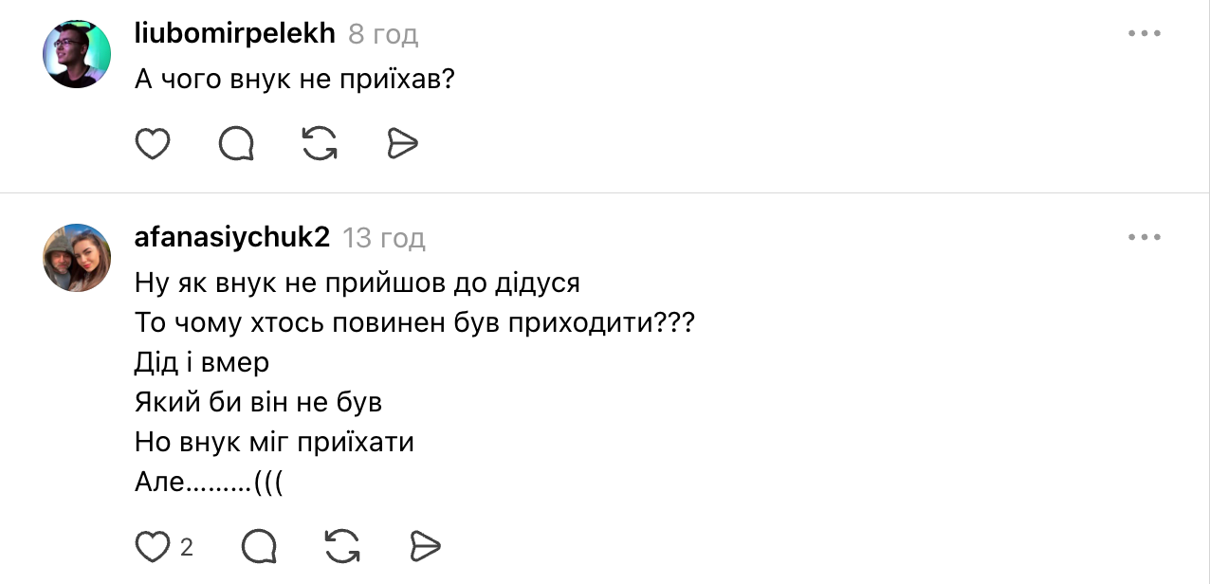Repost afanasiychuk2's comment

342,546
